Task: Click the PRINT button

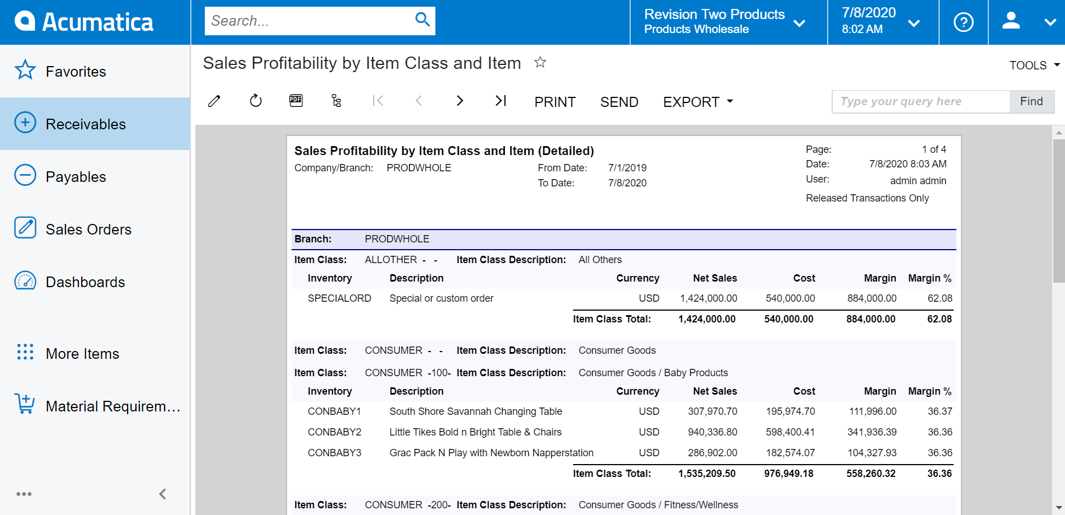Action: (x=555, y=102)
